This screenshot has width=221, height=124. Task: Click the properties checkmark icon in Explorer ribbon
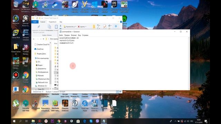click(x=105, y=27)
